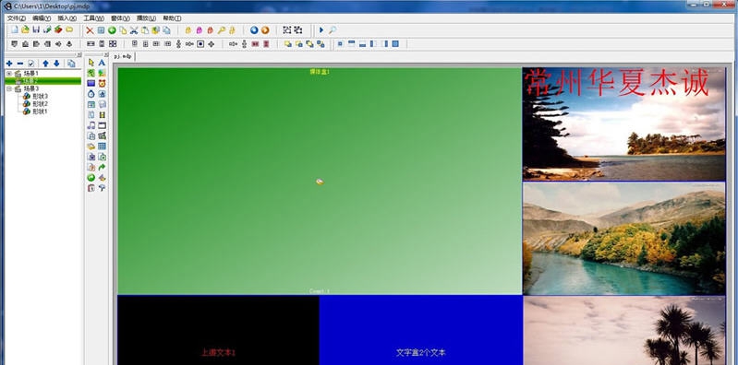Screen dimensions: 738x365
Task: Select the film strip video tool
Action: 102,114
